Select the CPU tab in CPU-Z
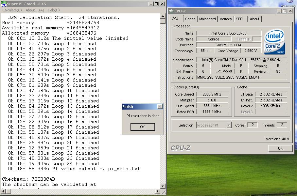Screen dimensions: 297x196 175,19
